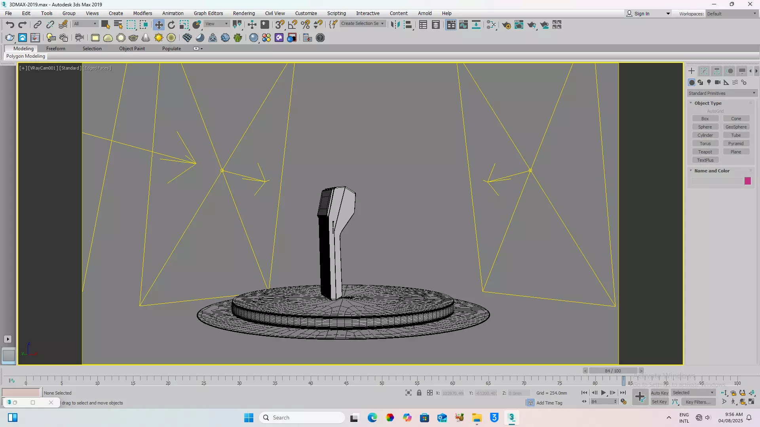The height and width of the screenshot is (427, 760).
Task: Open the Modify panel tab icon
Action: click(704, 71)
